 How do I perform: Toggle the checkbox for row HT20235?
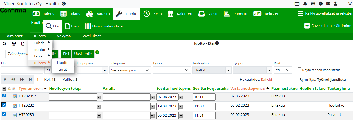point(4,114)
